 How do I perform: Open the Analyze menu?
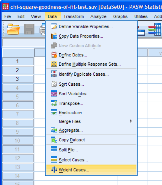[98, 16]
